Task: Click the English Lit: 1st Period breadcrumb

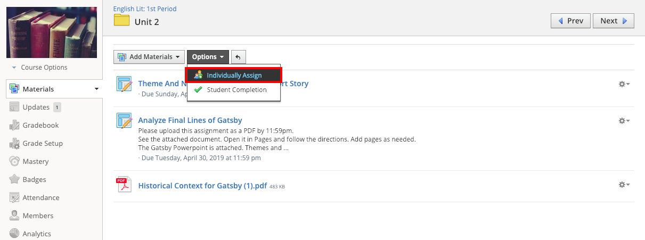Action: click(145, 9)
